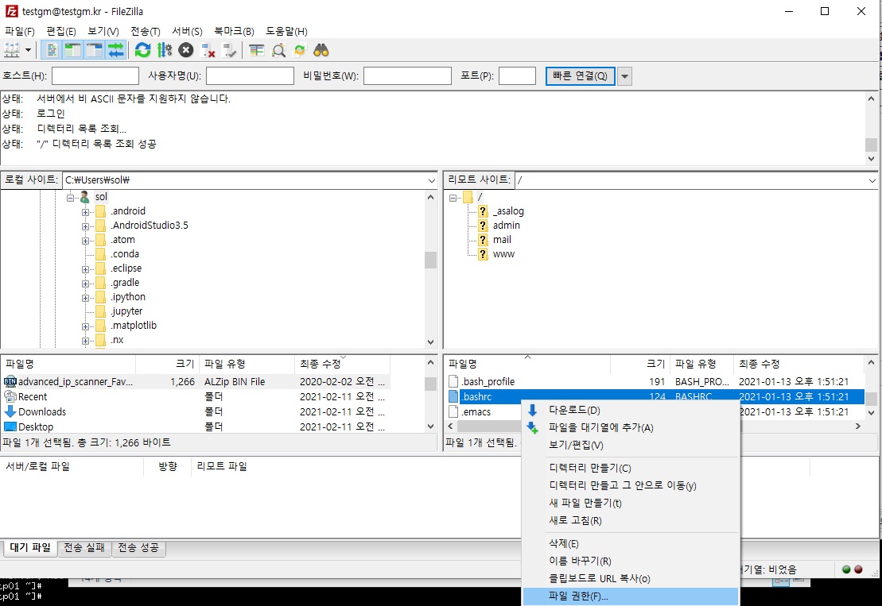Image resolution: width=882 pixels, height=606 pixels.
Task: Click the refresh file lists icon
Action: (142, 50)
